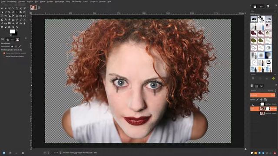Toggle visibility of the selected orange layer
The height and width of the screenshot is (156, 278).
(x=252, y=109)
